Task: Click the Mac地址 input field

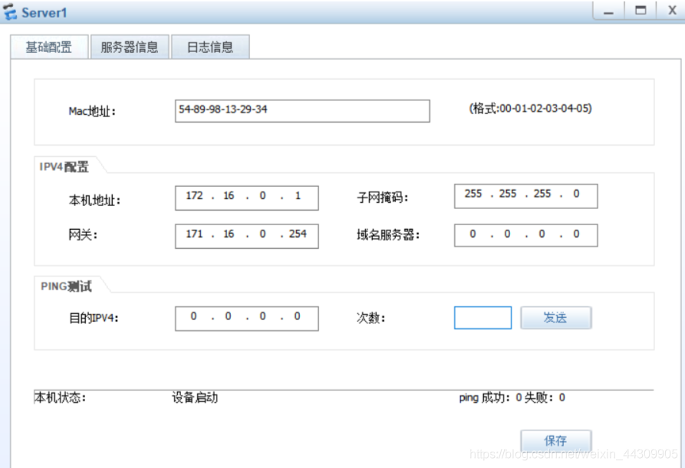Action: coord(302,111)
